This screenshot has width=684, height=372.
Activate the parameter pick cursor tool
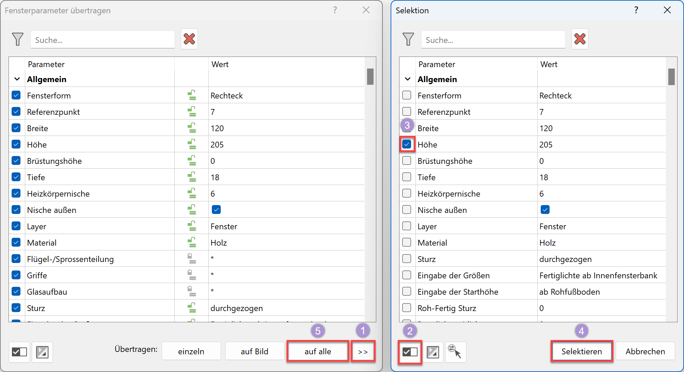point(455,352)
